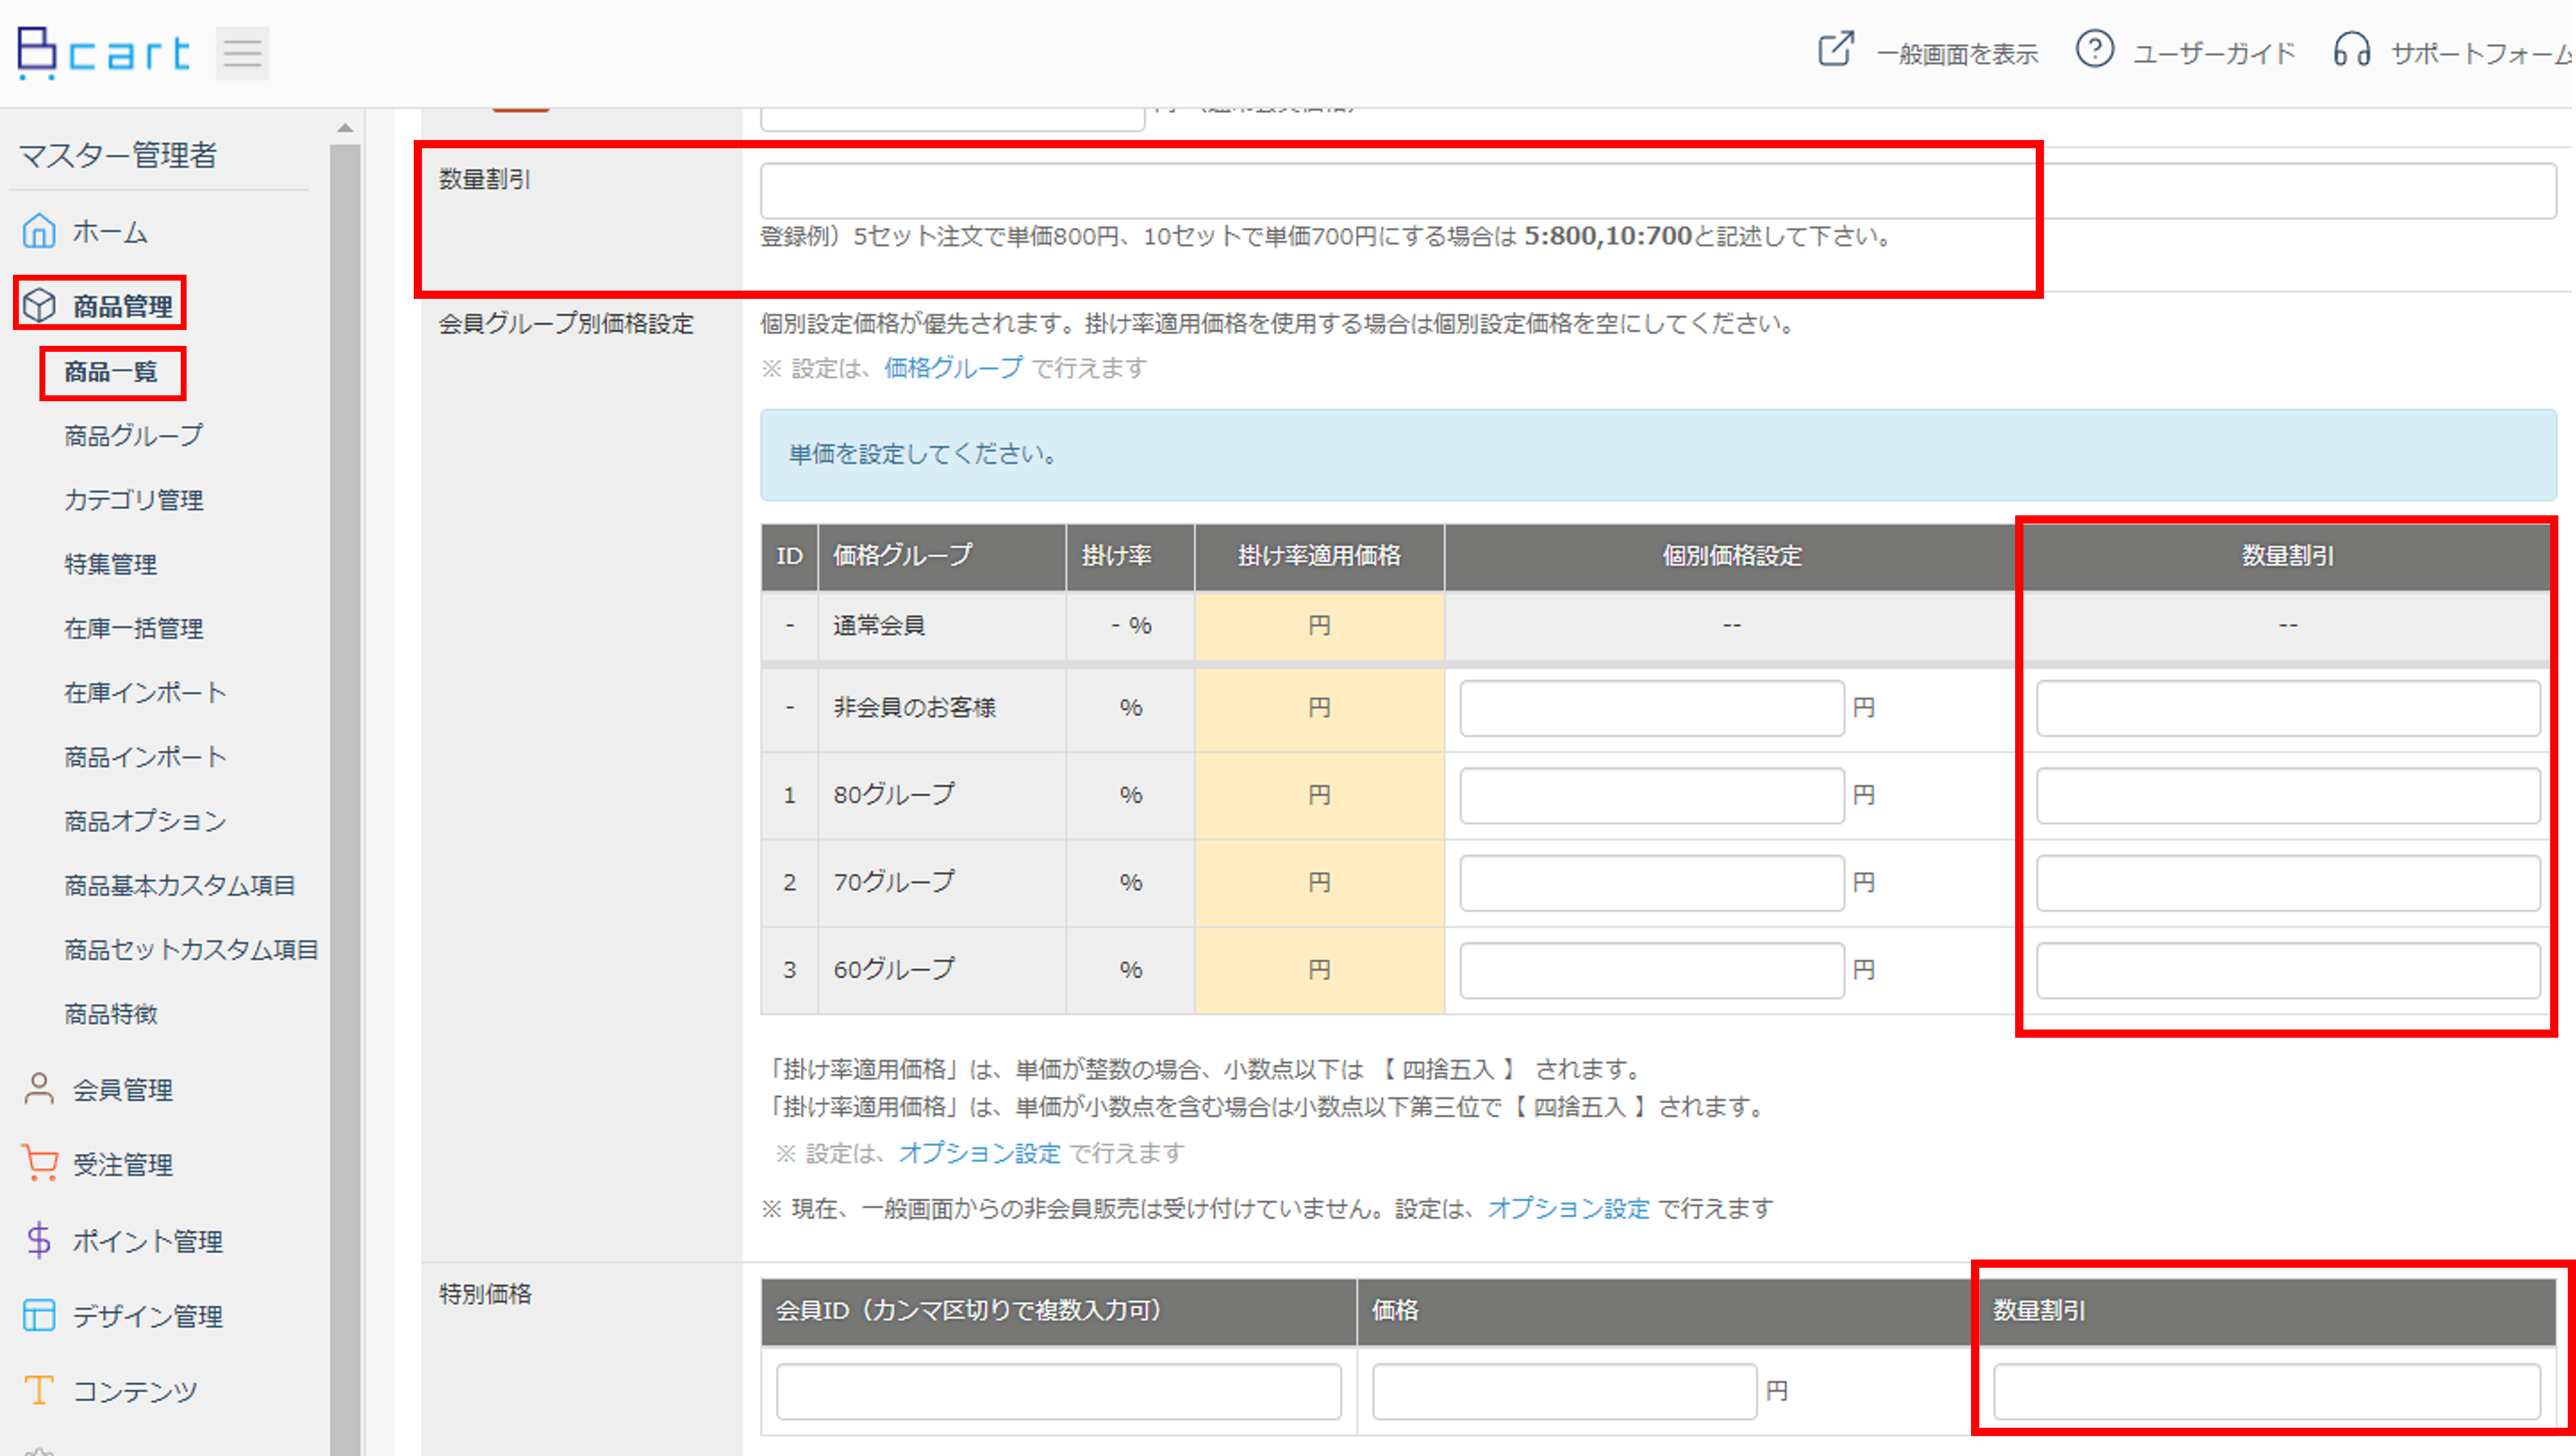The image size is (2576, 1456).
Task: Open カテゴリ管理 in sidebar
Action: click(x=134, y=500)
